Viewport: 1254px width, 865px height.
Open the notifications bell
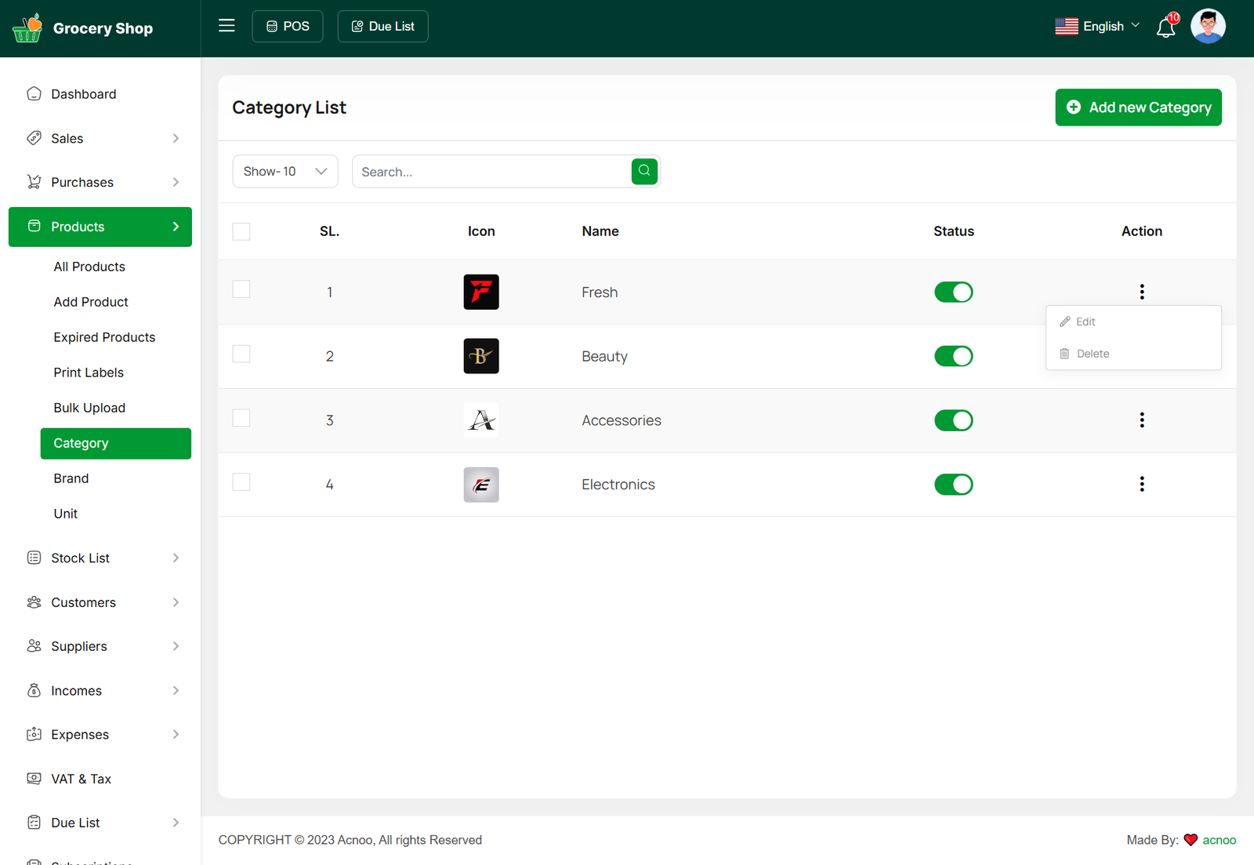click(x=1165, y=27)
